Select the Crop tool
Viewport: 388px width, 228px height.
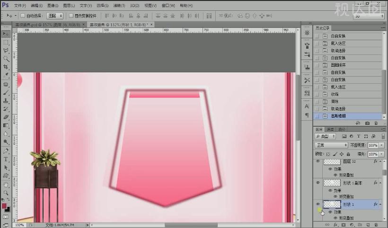coord(6,67)
